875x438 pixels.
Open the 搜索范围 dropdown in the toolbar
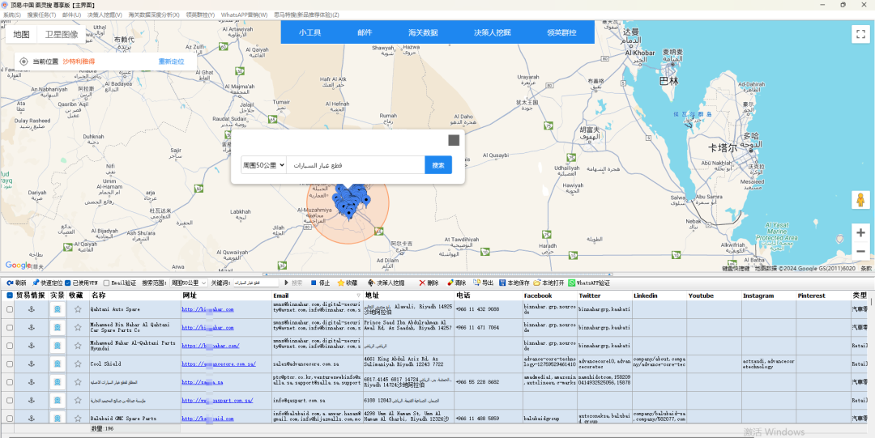pos(189,283)
